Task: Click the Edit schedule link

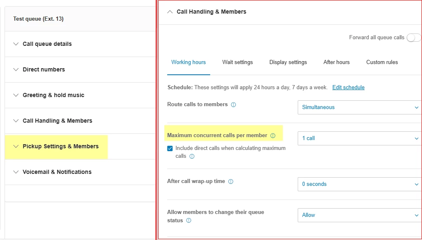Action: coord(349,88)
